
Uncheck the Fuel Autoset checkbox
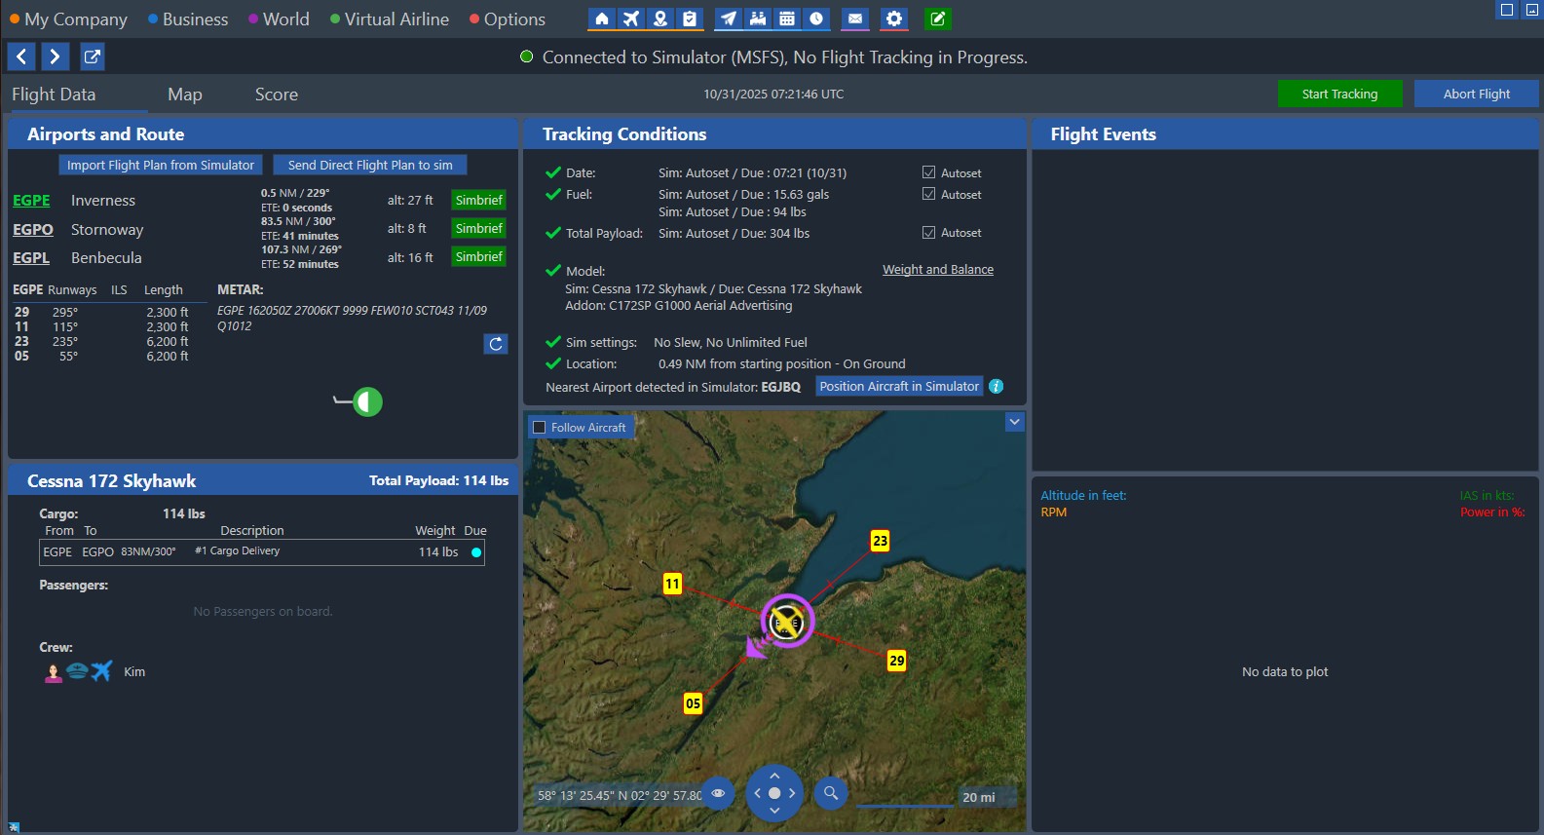[928, 194]
